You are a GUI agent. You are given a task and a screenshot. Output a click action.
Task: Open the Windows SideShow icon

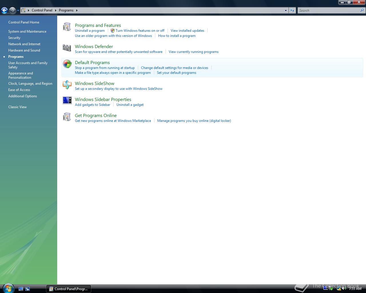pos(67,85)
